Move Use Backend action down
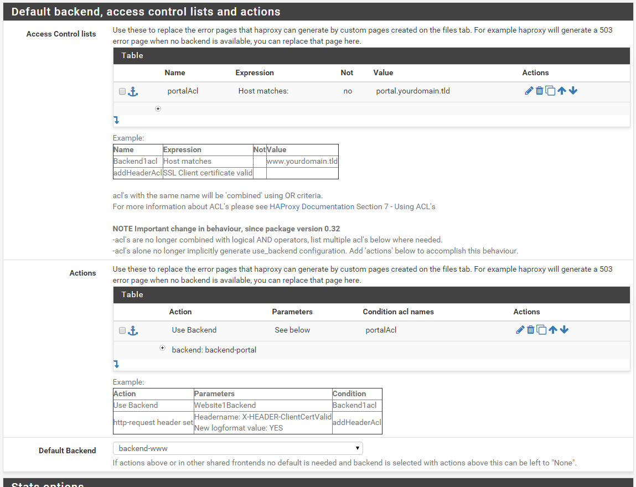Image resolution: width=636 pixels, height=487 pixels. [x=564, y=330]
